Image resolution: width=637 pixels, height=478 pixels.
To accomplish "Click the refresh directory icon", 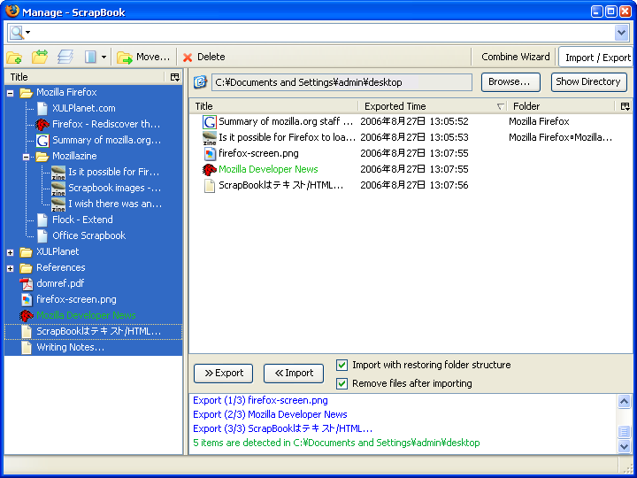I will point(200,82).
